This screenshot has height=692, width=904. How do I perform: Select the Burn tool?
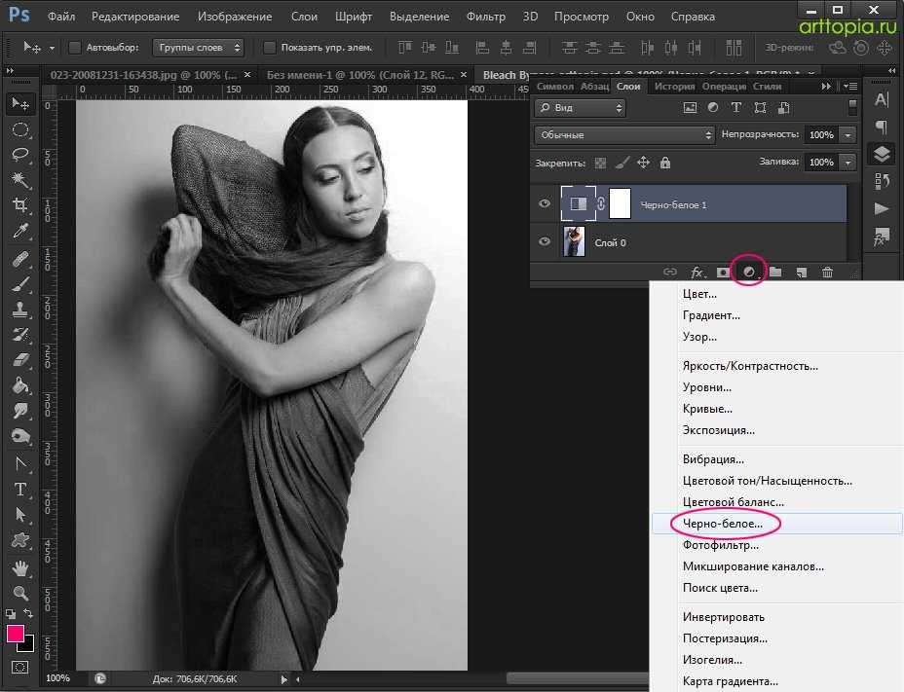(20, 436)
